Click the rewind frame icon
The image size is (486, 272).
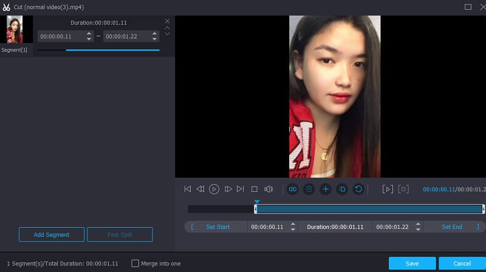coord(200,189)
